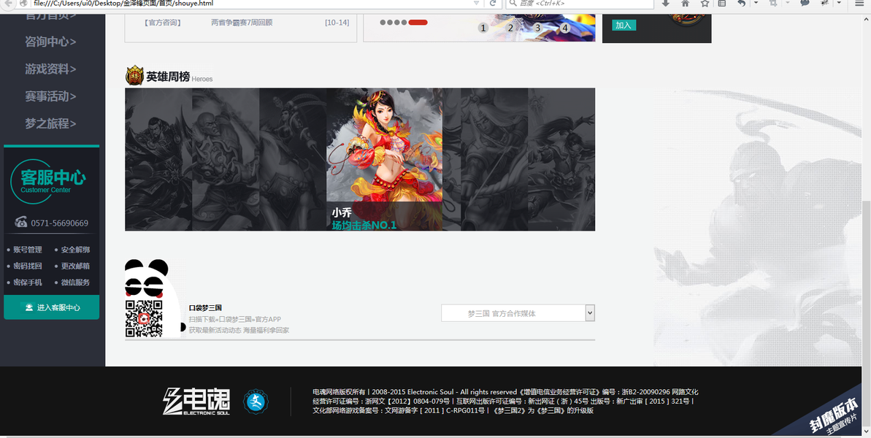Select slide number 4 in the banner
The height and width of the screenshot is (438, 871).
(565, 28)
